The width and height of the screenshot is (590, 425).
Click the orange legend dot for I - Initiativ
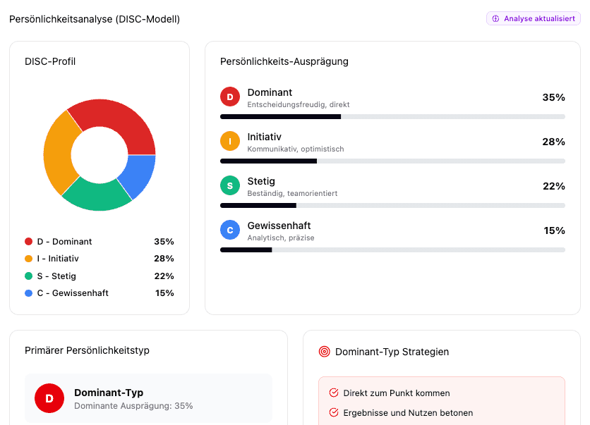pos(29,259)
